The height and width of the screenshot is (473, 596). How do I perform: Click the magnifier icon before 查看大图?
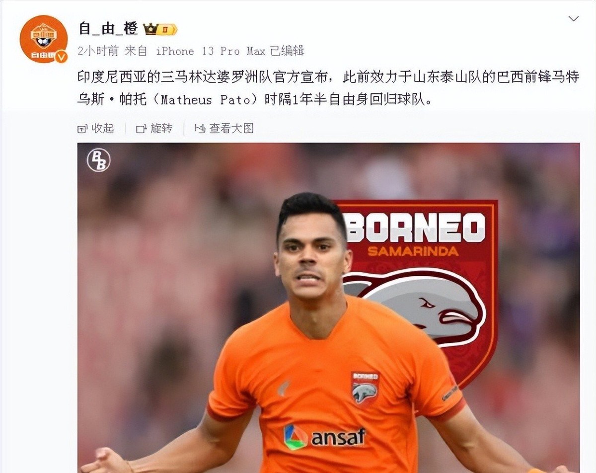pyautogui.click(x=200, y=129)
